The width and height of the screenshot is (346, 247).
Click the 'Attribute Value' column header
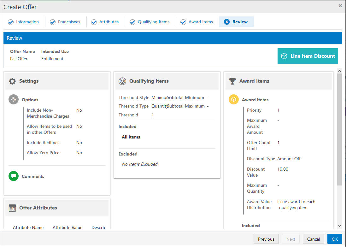coord(67,227)
